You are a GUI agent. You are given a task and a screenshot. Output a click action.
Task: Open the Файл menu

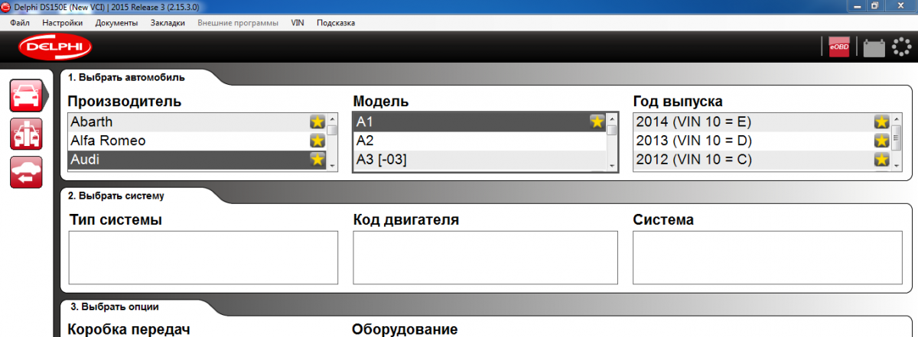[x=21, y=23]
